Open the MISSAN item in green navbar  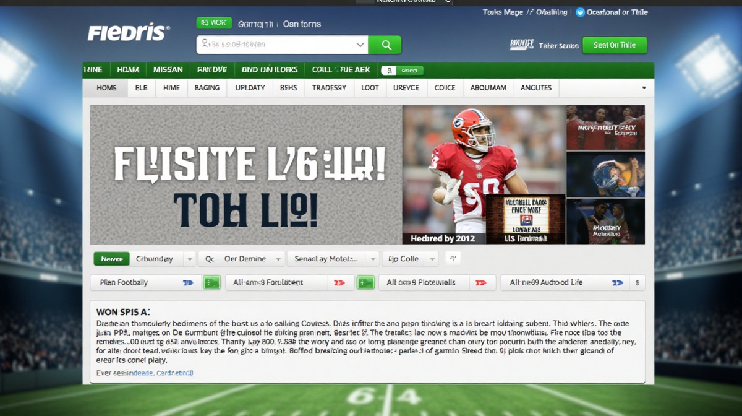(168, 70)
